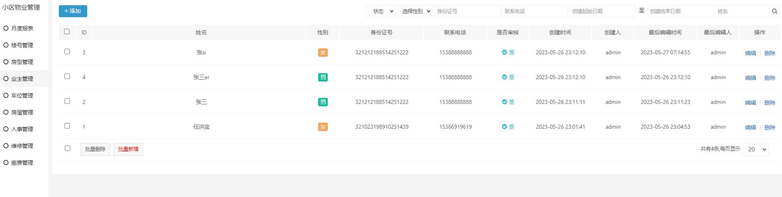Click gender badge 女 in 张si row
The image size is (782, 197).
[x=323, y=52]
